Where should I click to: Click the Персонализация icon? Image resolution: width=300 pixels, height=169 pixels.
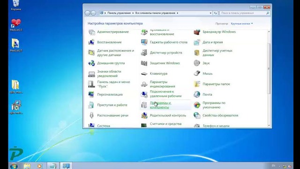91,94
